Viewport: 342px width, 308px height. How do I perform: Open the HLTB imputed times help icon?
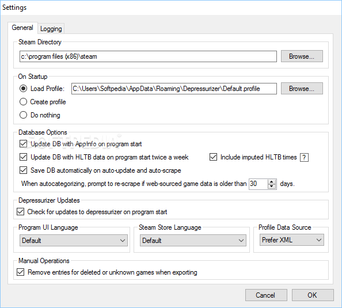click(304, 157)
